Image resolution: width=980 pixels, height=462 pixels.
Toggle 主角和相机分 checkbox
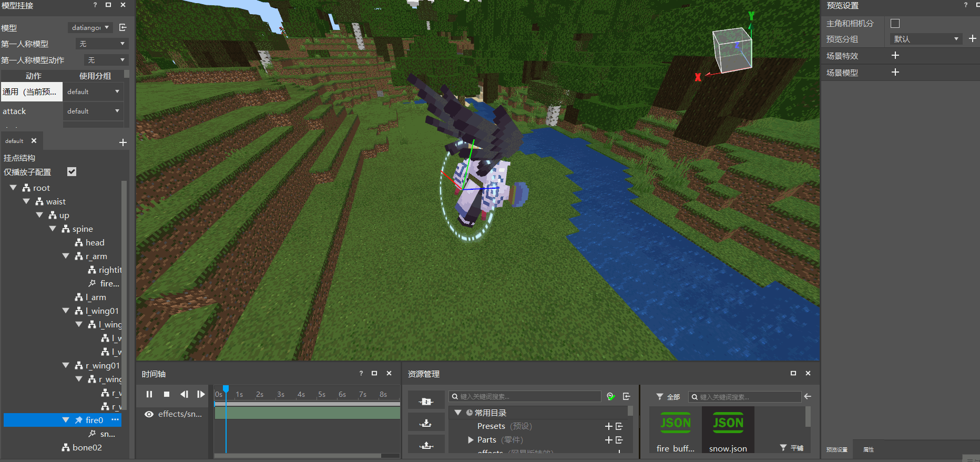(x=895, y=23)
